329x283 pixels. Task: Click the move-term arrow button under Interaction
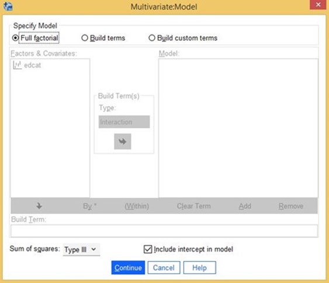point(123,142)
